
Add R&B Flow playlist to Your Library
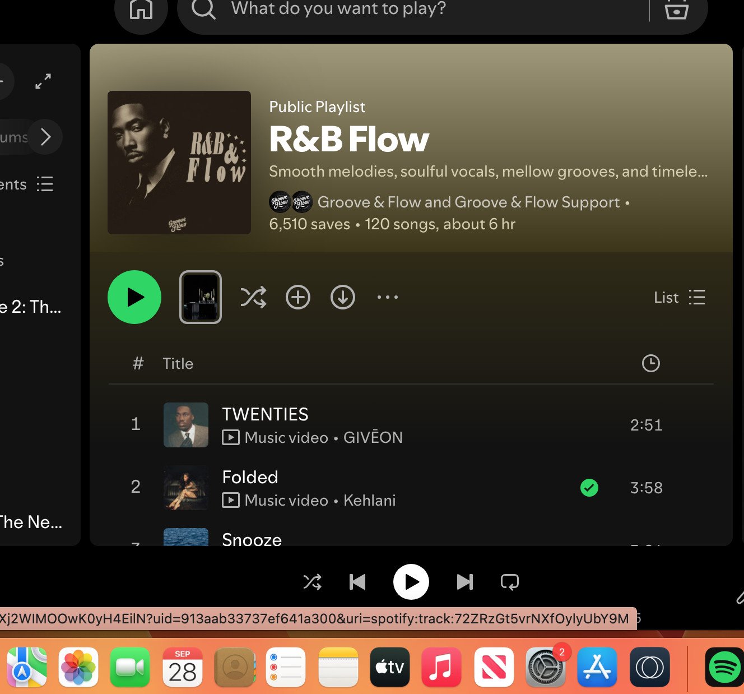pos(298,297)
